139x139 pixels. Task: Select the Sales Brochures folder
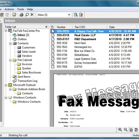pyautogui.click(x=32, y=72)
